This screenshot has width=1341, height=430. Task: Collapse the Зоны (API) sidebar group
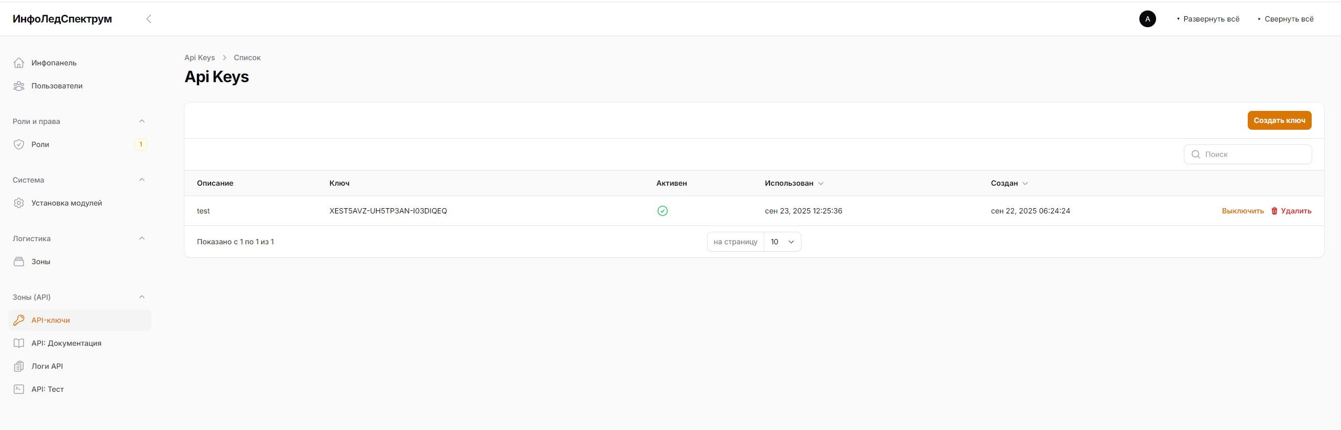pos(141,297)
